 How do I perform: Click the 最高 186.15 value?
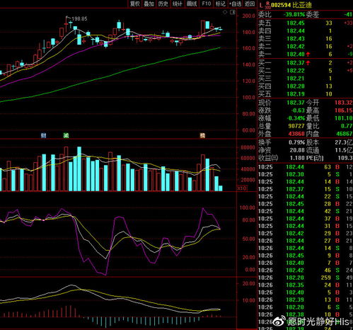coord(344,110)
